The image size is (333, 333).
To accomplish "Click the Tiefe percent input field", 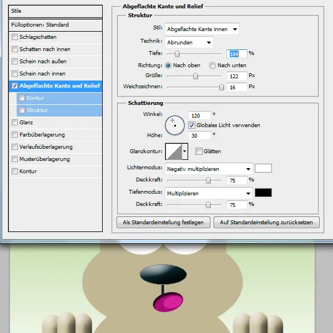I will (237, 54).
